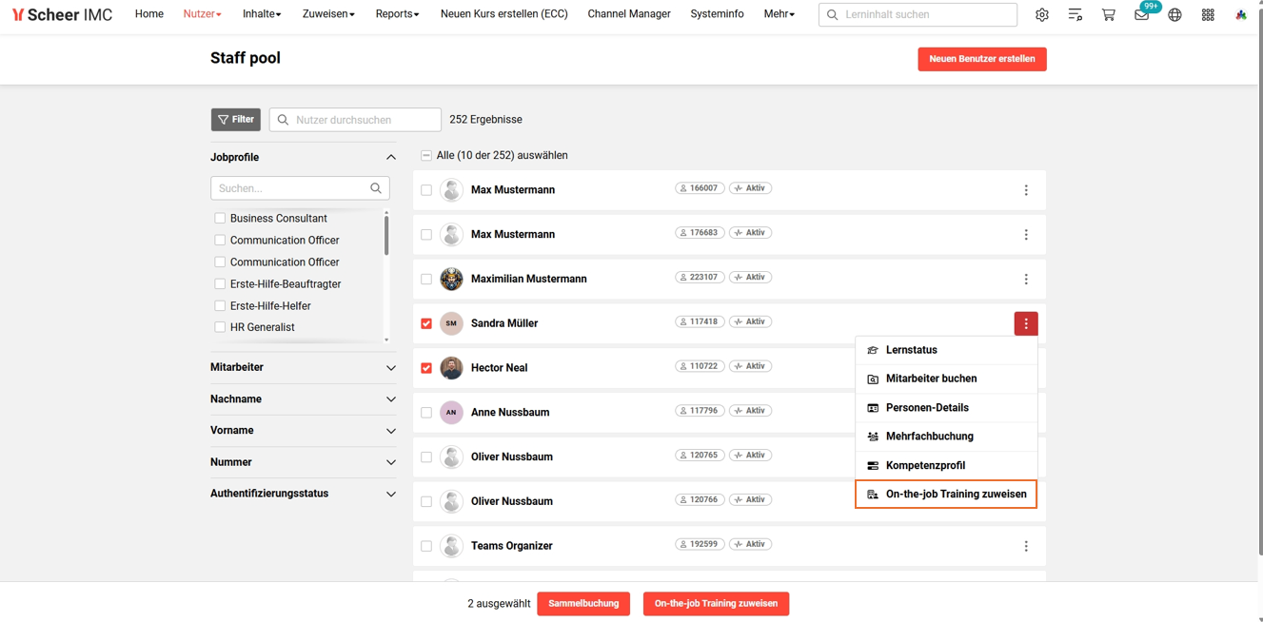Open the shopping cart icon
Screen dimensions: 1263x622
click(1109, 15)
